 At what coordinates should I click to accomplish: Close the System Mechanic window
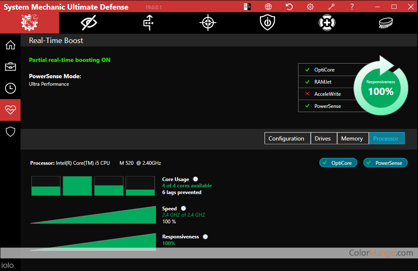pyautogui.click(x=411, y=7)
